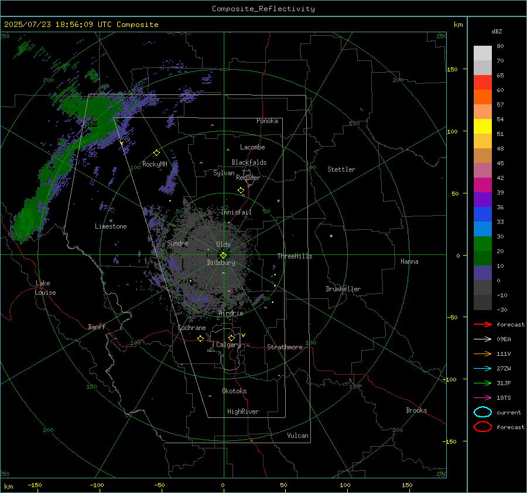Select the 10 dBZ purple color swatch
Viewport: 527px width, 493px height.
tap(482, 273)
